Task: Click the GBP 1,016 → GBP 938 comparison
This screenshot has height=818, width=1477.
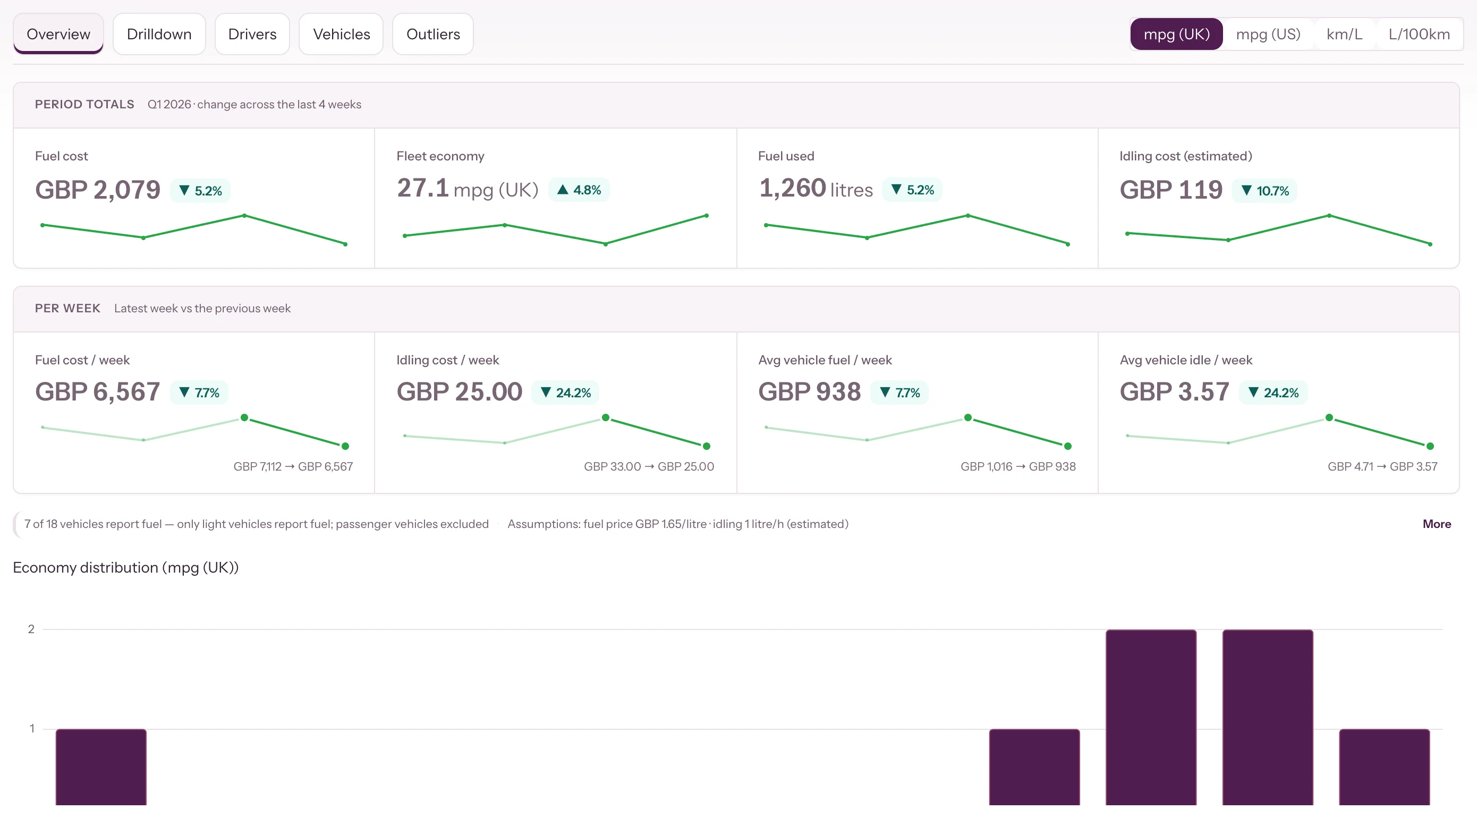Action: pyautogui.click(x=1018, y=466)
